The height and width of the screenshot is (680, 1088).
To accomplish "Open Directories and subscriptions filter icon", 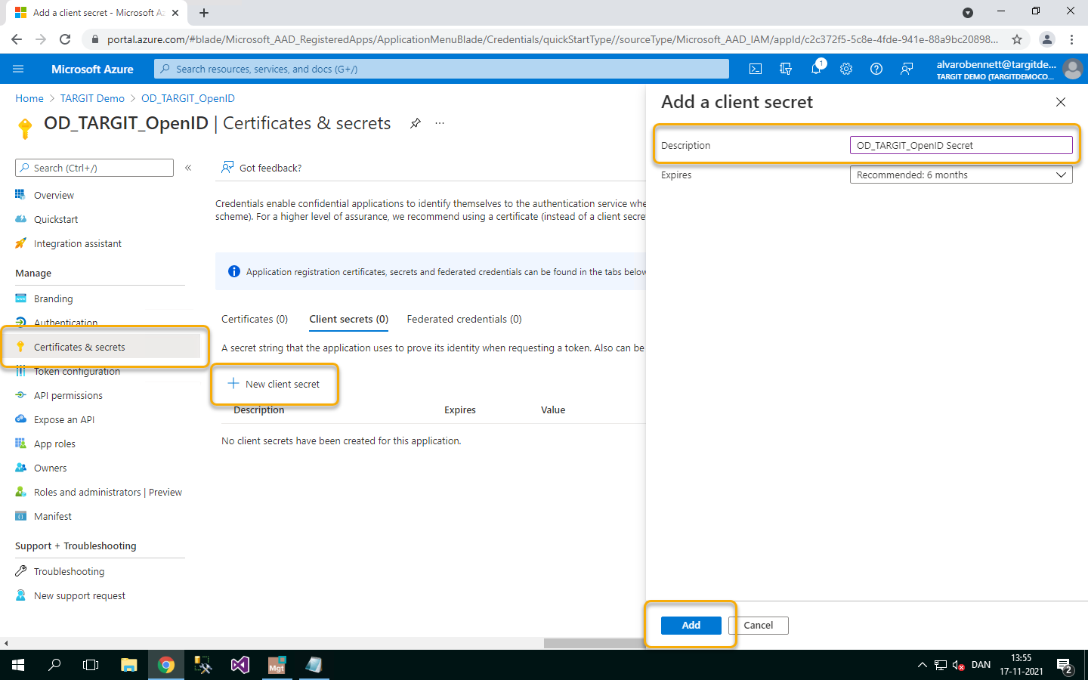I will (786, 69).
